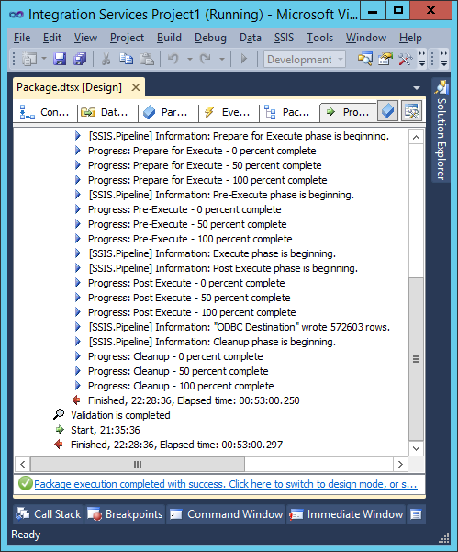Click the Package execution completed with success link
The image size is (458, 552).
click(x=226, y=484)
